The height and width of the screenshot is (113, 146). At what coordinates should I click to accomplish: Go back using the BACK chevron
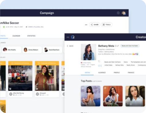70,46
